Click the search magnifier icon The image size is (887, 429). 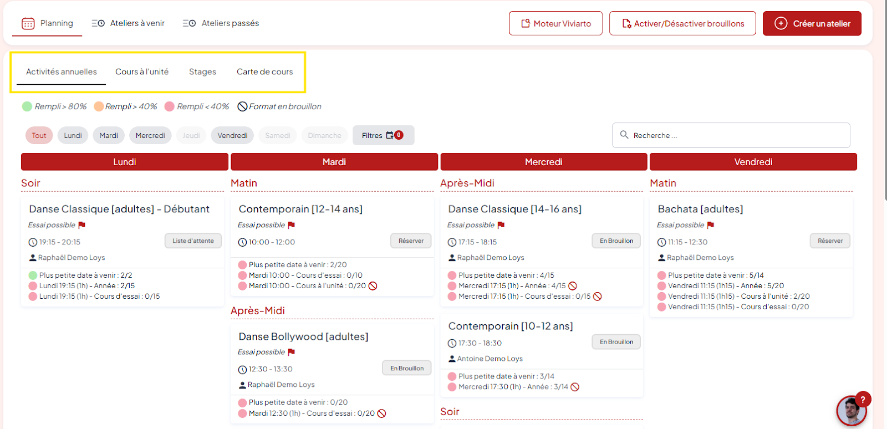(x=624, y=135)
